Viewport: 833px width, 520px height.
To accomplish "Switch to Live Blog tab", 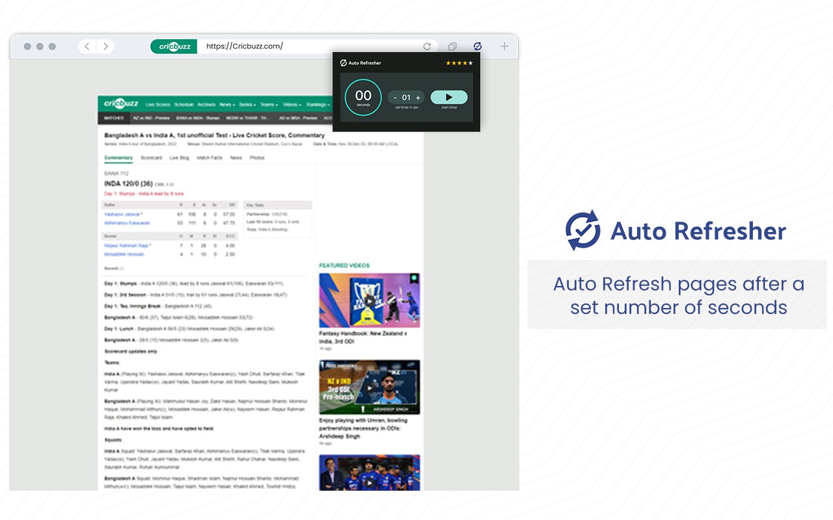I will tap(179, 158).
